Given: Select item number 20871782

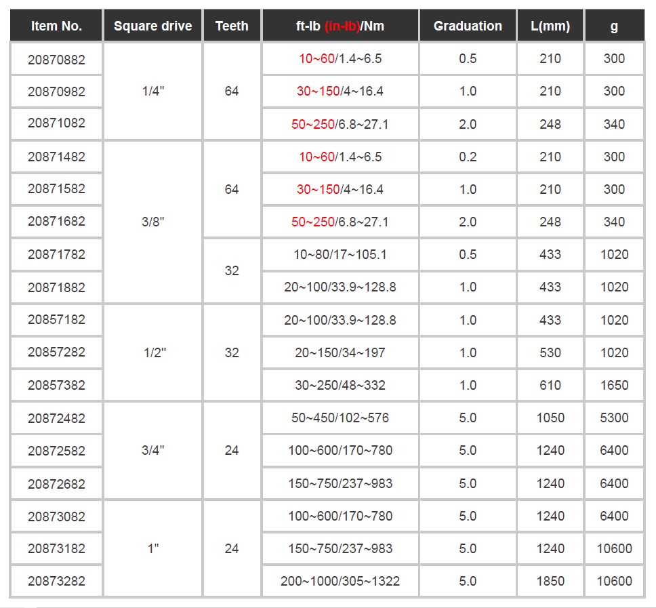Looking at the screenshot, I should (x=56, y=254).
